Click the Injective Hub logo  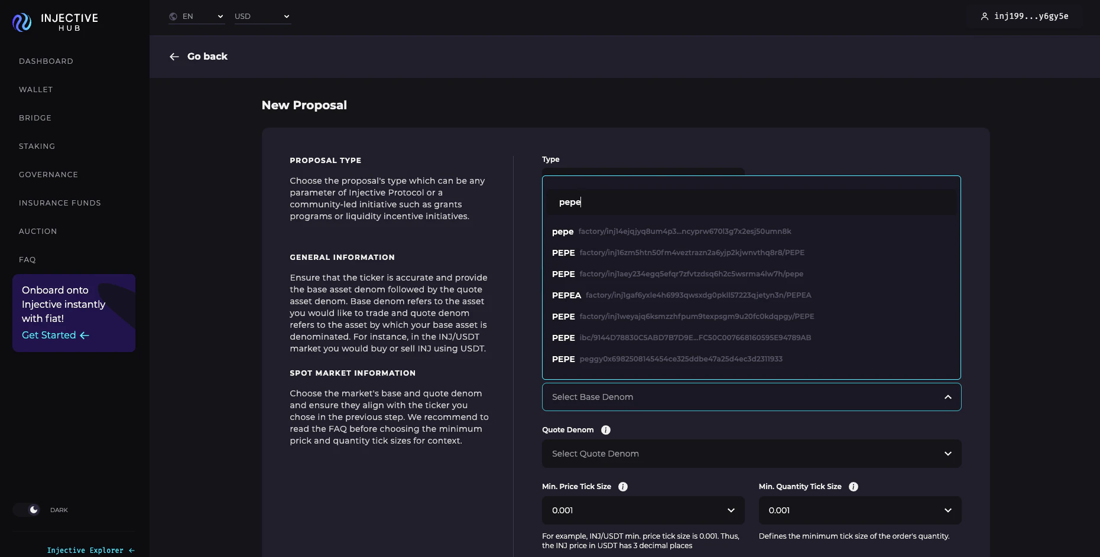[x=55, y=22]
